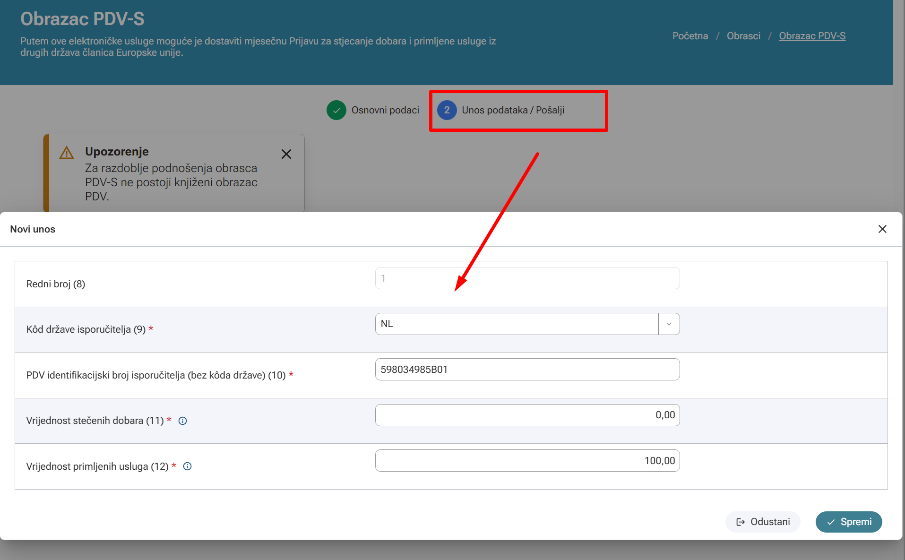This screenshot has height=560, width=905.
Task: Focus the Vrijednost primljenih usluga value field
Action: click(x=527, y=461)
